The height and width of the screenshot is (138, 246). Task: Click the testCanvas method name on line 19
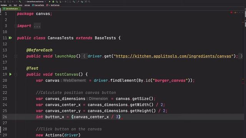coord(66,74)
